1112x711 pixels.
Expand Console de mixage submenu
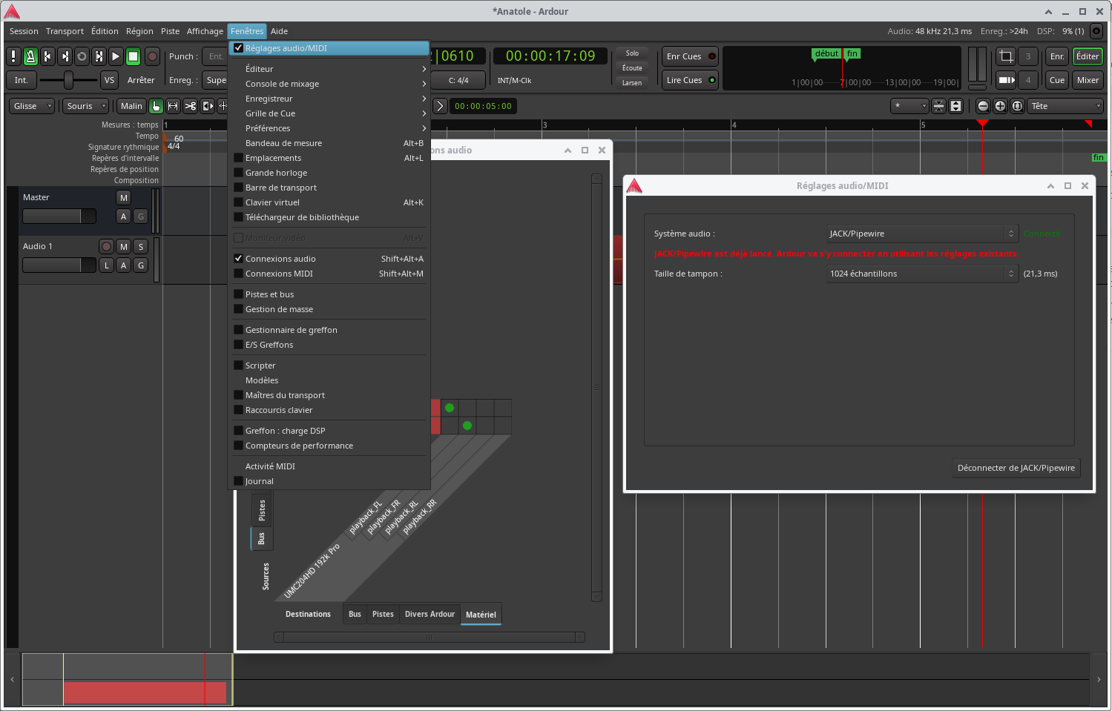point(329,84)
